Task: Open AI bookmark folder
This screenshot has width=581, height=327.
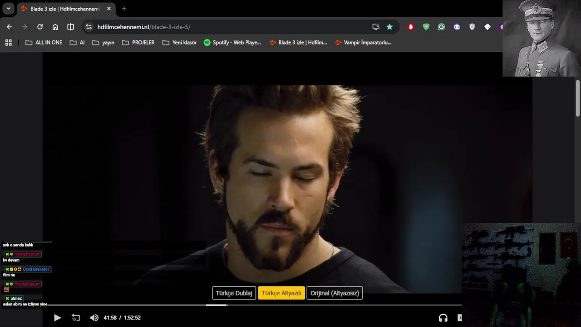Action: [x=77, y=42]
